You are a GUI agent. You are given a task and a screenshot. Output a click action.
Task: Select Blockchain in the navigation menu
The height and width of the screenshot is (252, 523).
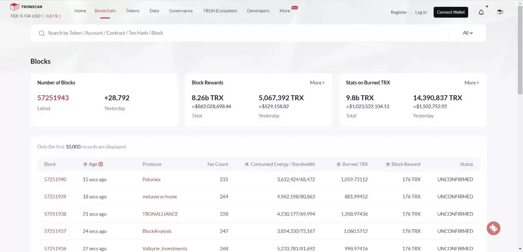tap(105, 11)
